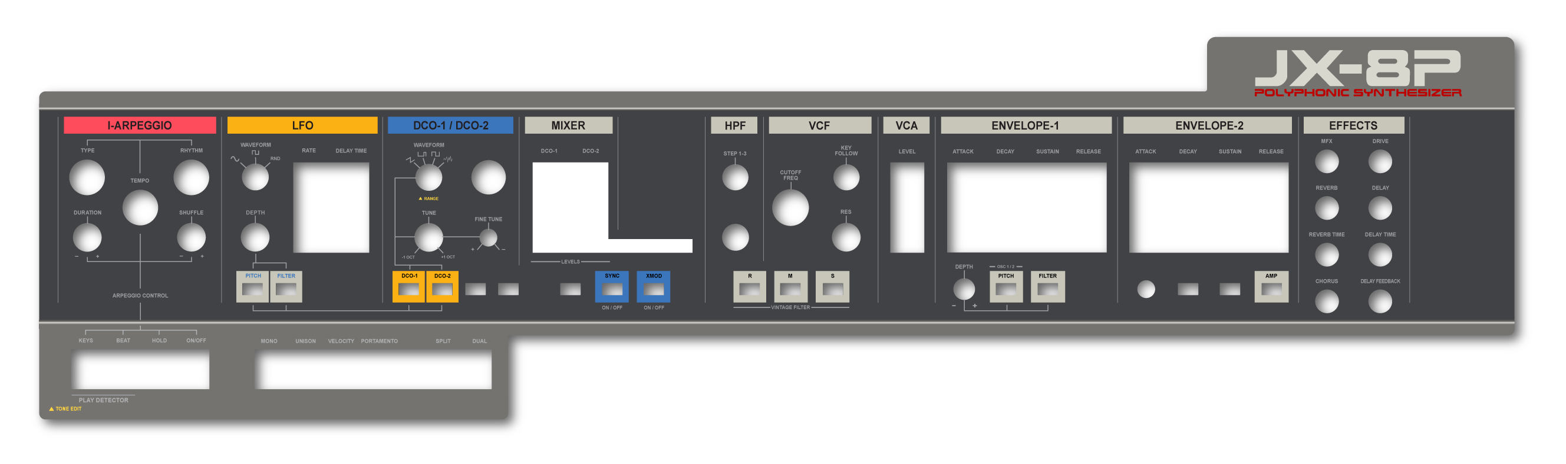Click the VCA LEVEL slider slot

pos(906,208)
